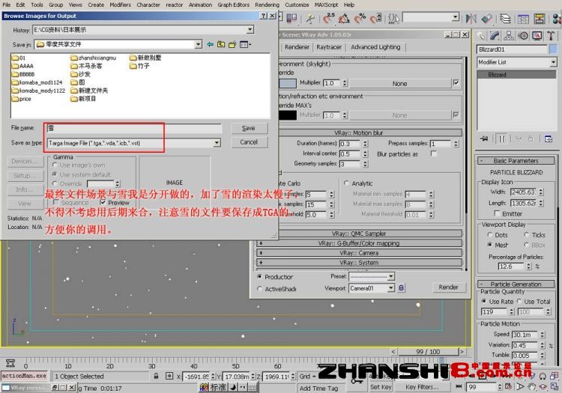The height and width of the screenshot is (393, 562).
Task: Click the Set Key button
Action: coord(381,387)
